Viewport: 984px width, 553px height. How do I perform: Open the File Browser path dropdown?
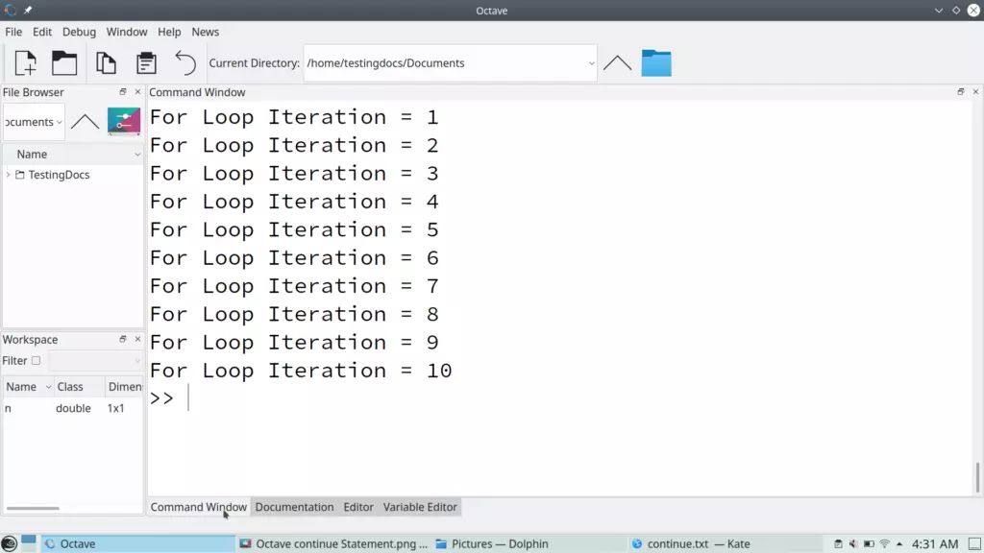click(x=59, y=122)
